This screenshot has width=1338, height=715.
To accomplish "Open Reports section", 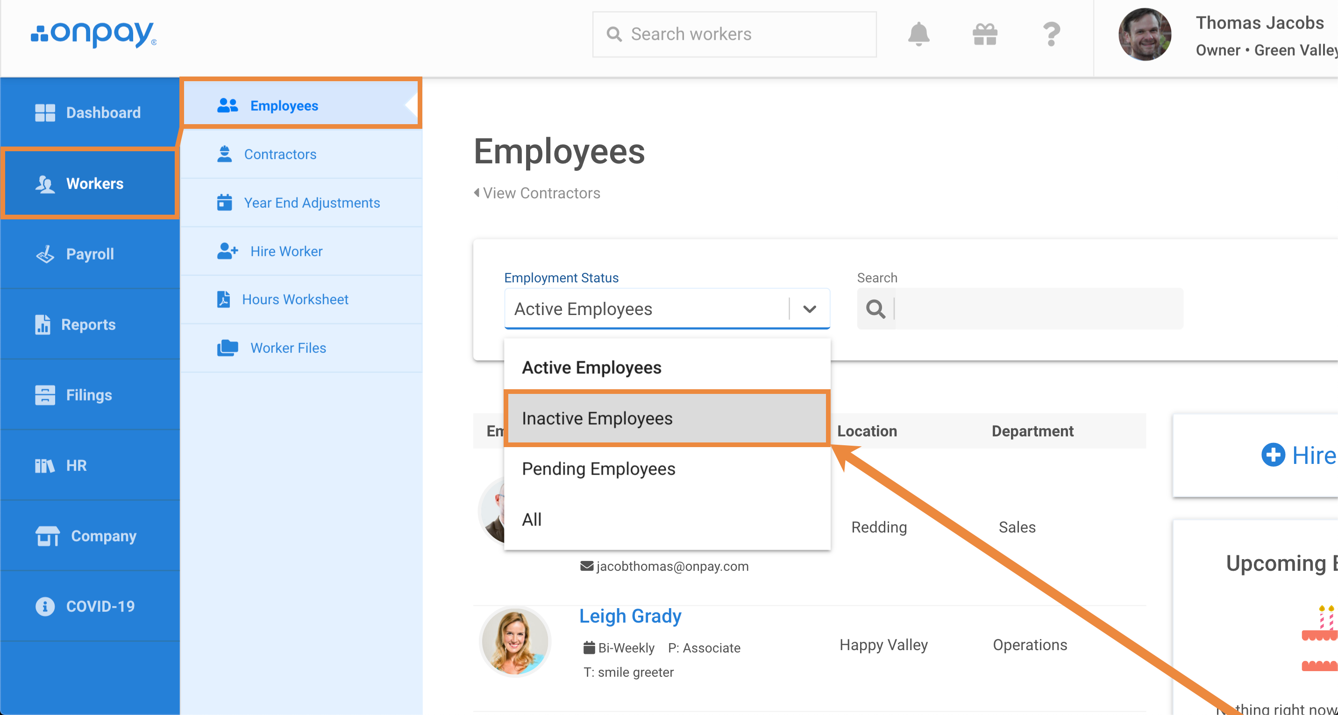I will [90, 324].
